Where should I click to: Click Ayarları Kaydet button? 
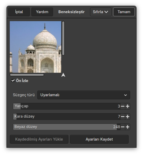click(x=99, y=139)
